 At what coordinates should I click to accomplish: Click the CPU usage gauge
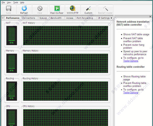point(12,118)
